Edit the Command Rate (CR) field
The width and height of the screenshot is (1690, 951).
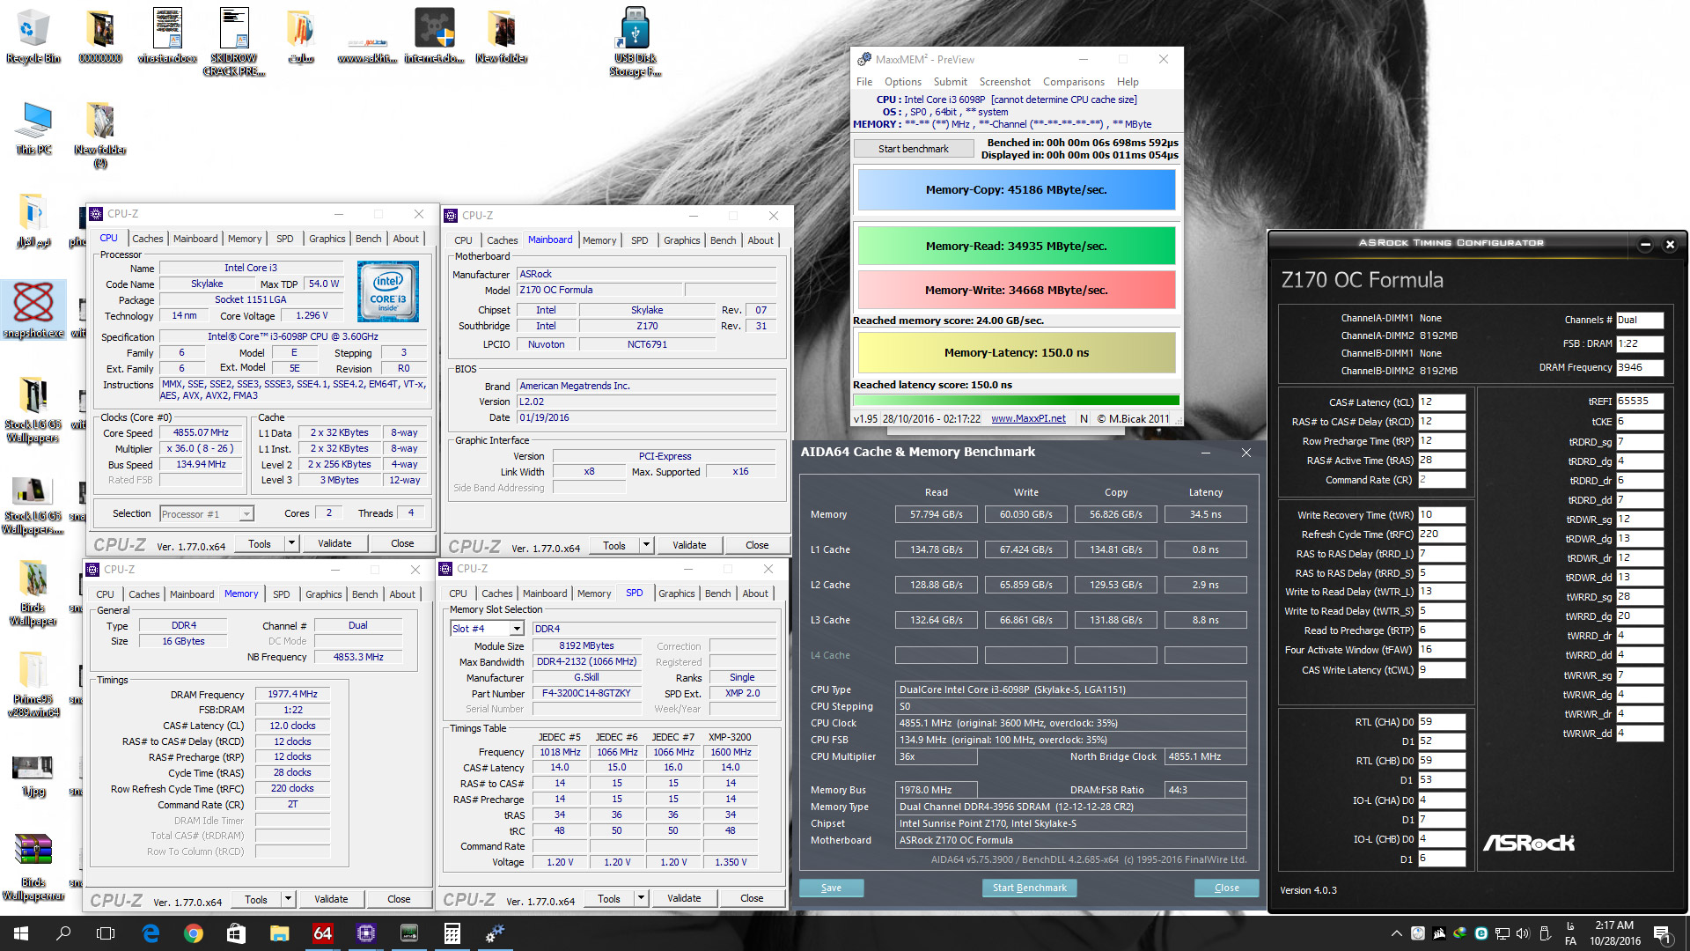pyautogui.click(x=1442, y=480)
